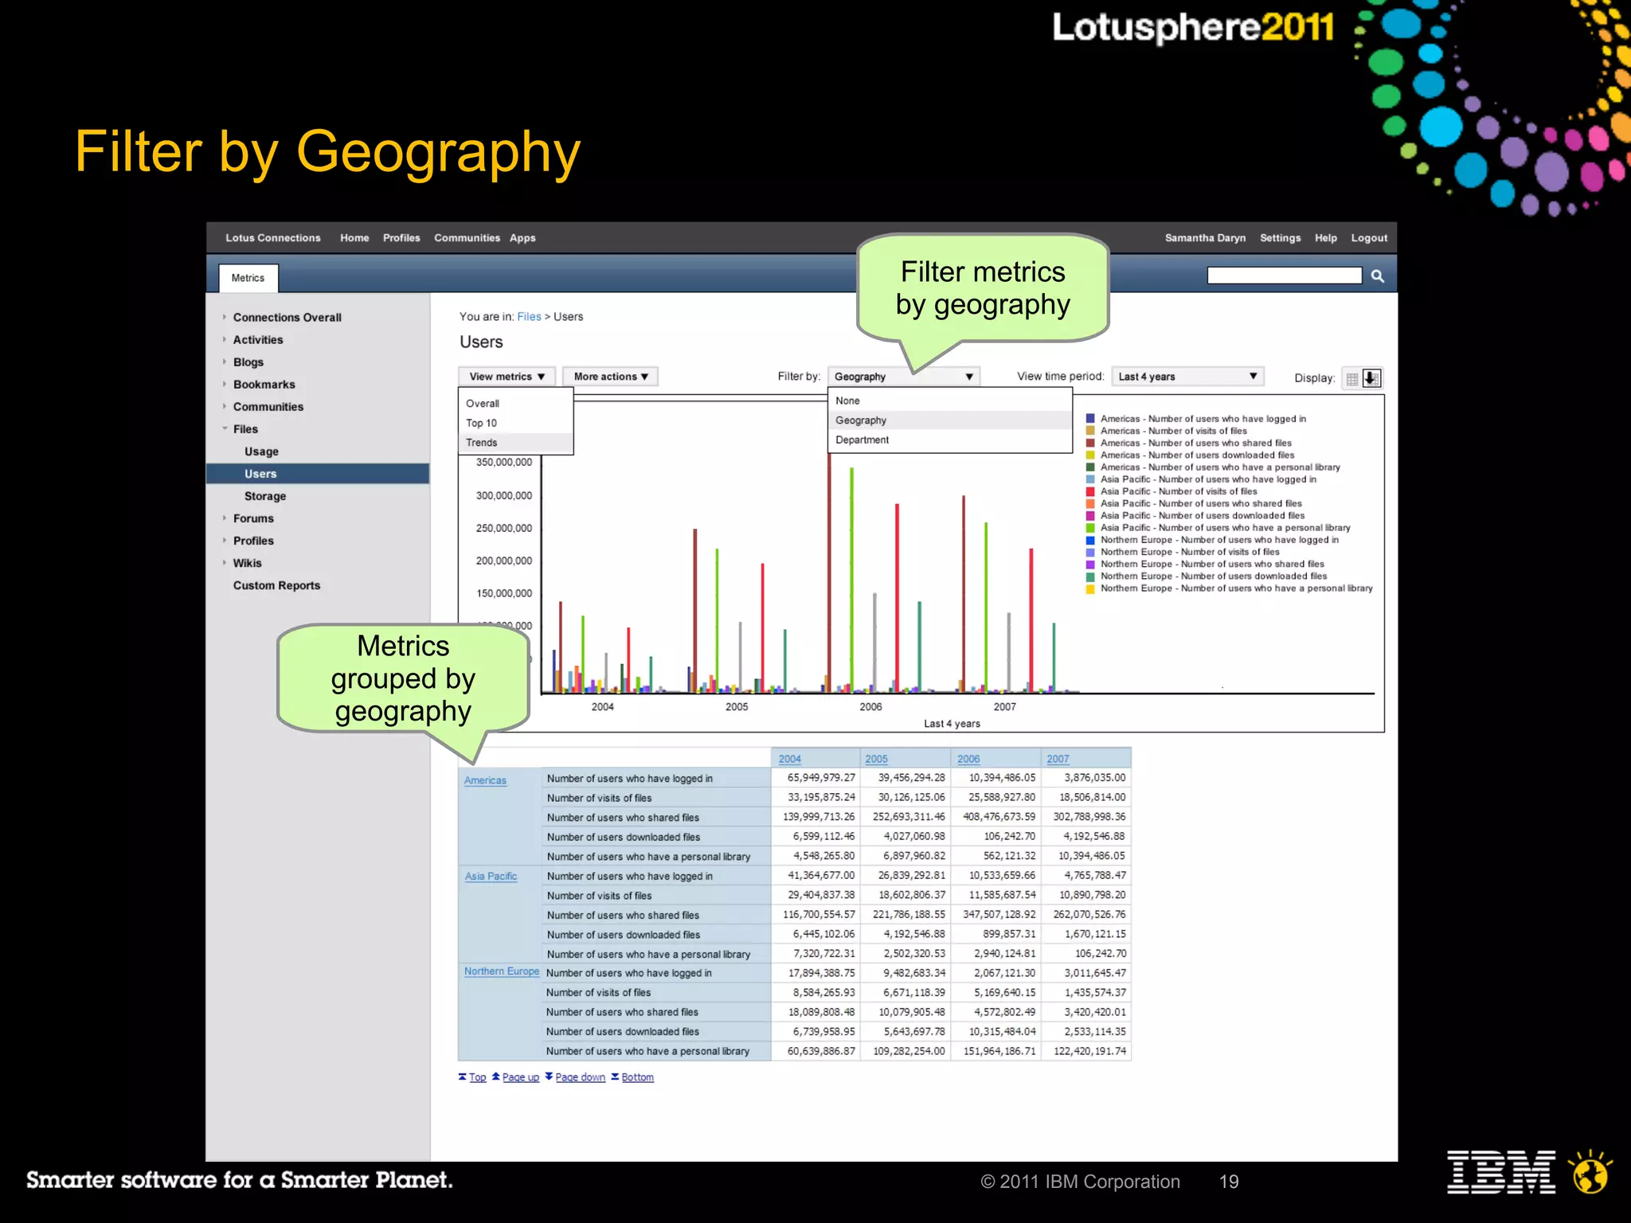Open Apps in top navigation
1631x1223 pixels.
point(522,238)
